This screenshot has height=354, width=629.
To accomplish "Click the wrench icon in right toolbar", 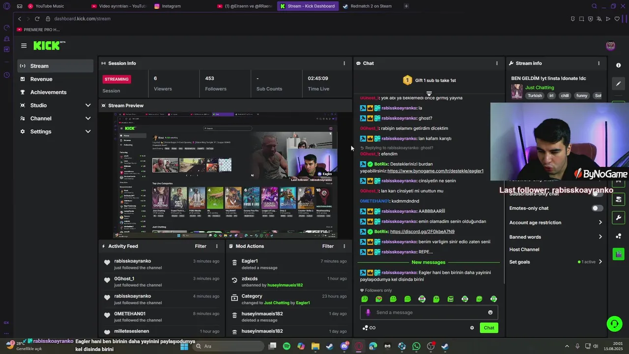I will pyautogui.click(x=618, y=218).
